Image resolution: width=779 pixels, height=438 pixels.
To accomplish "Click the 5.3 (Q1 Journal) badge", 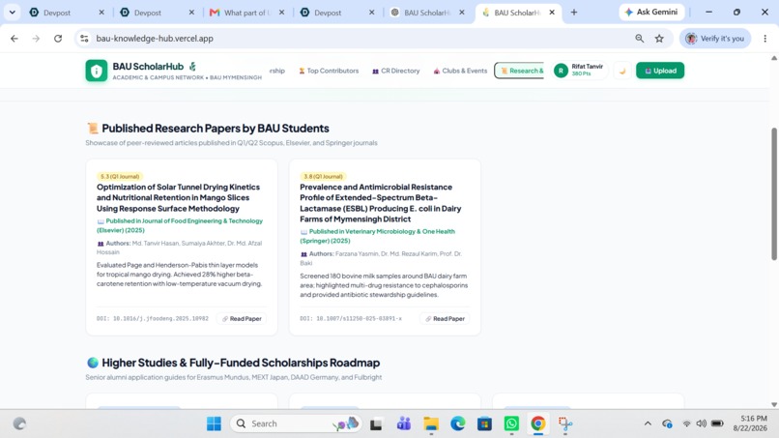I will tap(120, 177).
